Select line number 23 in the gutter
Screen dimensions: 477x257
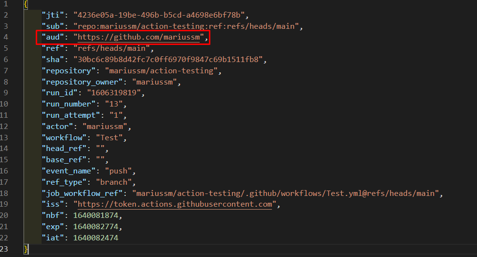coord(4,249)
